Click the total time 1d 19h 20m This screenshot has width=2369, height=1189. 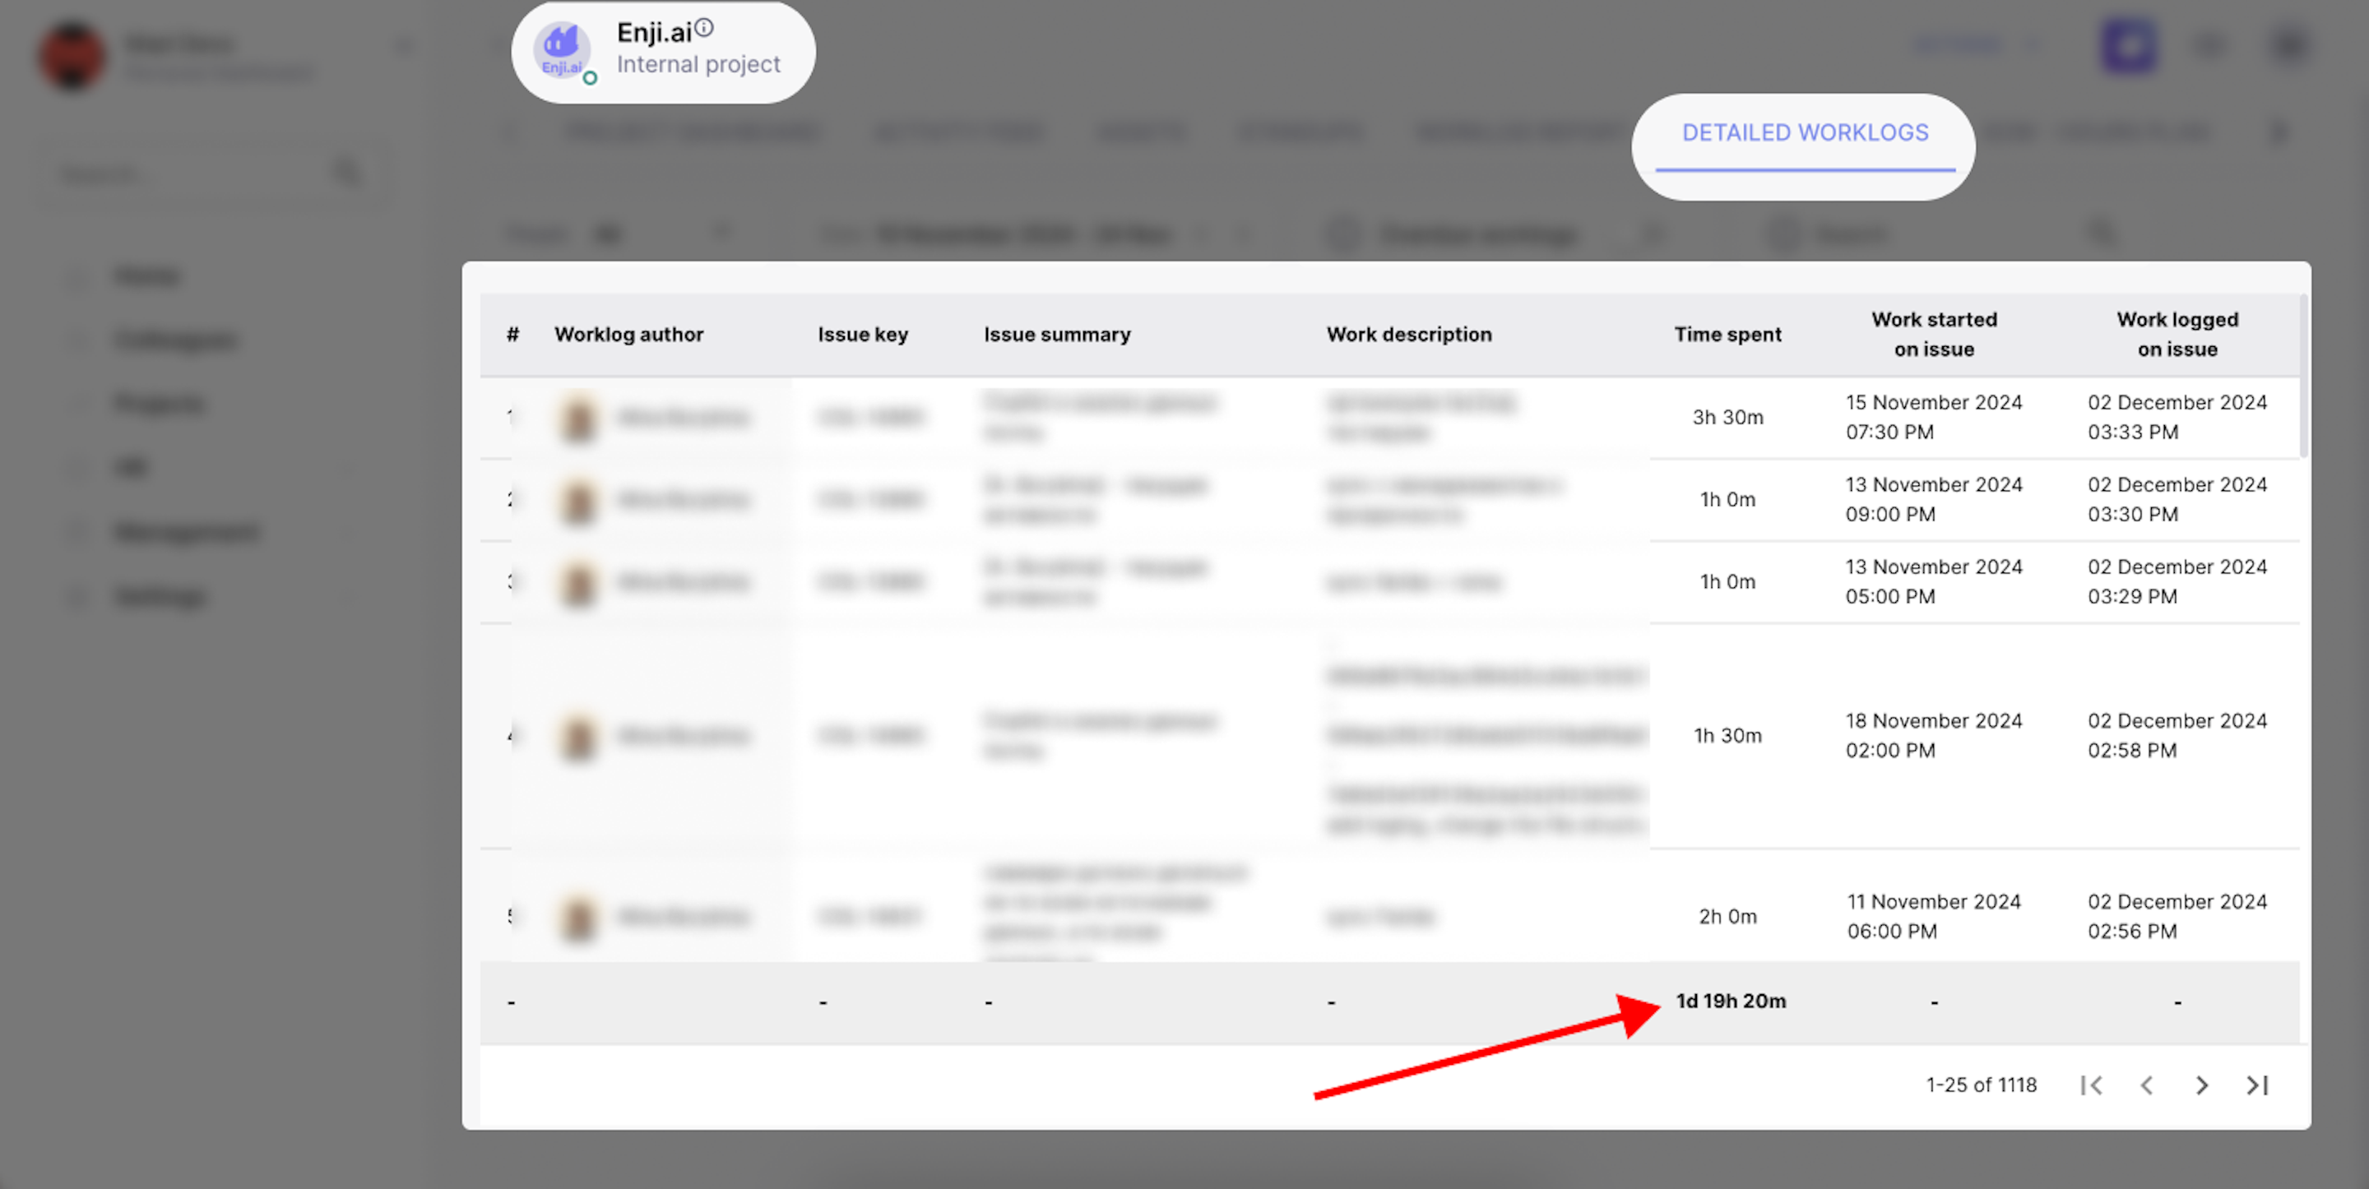point(1731,1002)
